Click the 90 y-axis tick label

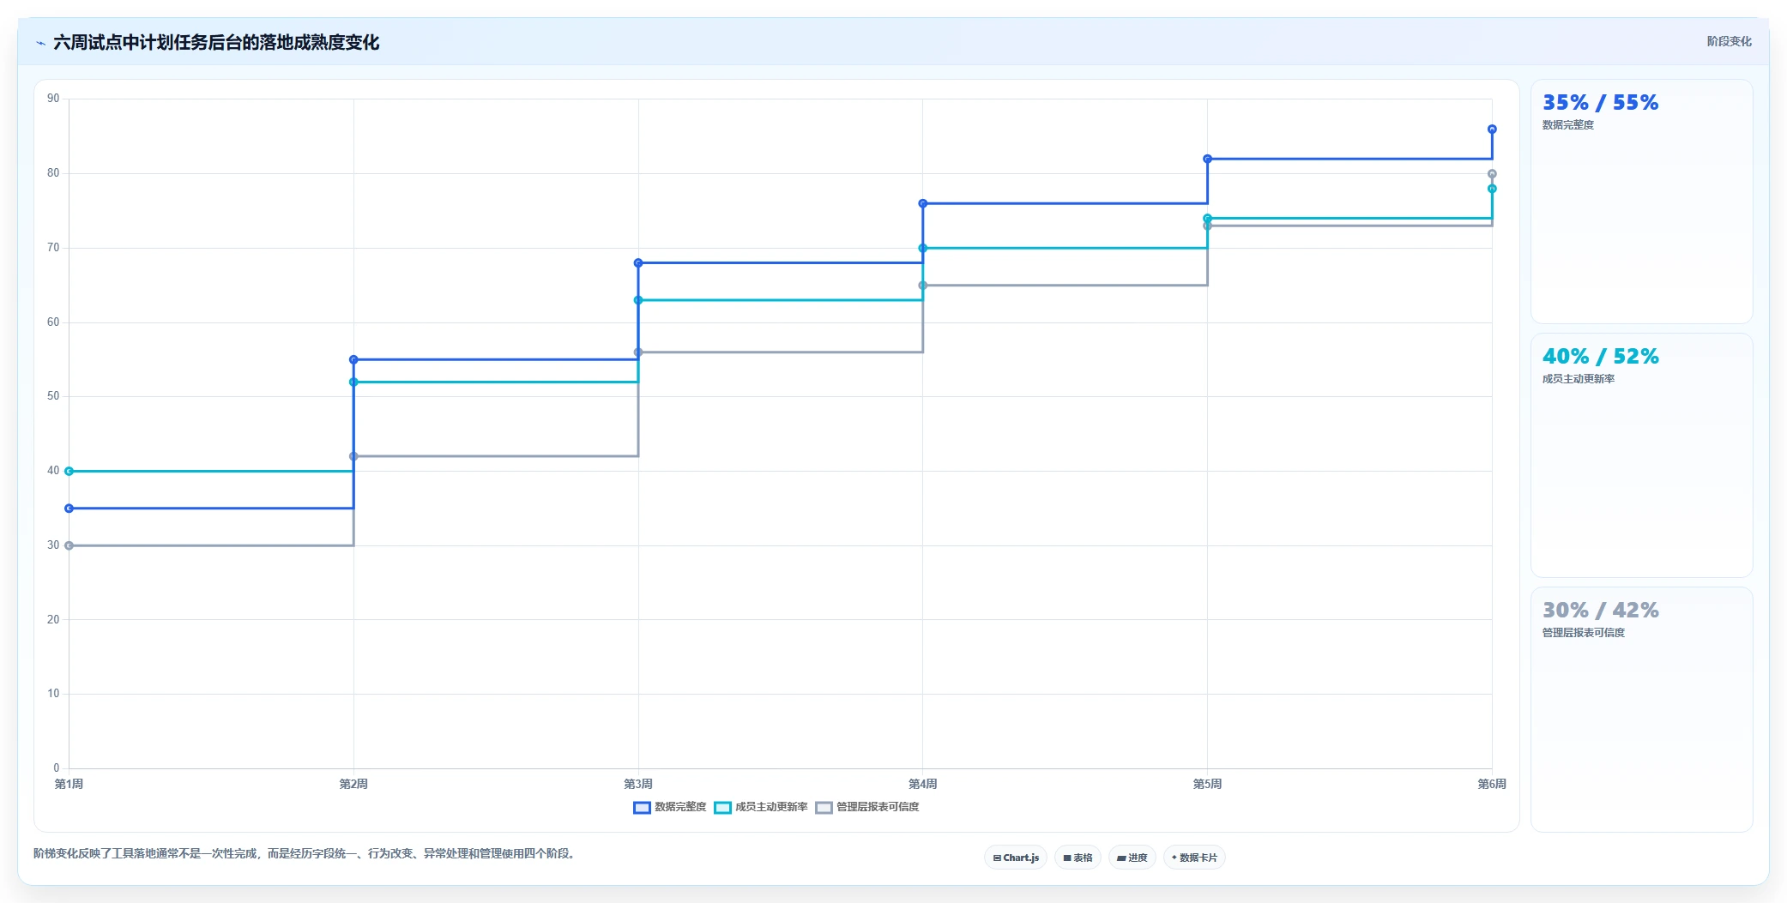pyautogui.click(x=53, y=99)
